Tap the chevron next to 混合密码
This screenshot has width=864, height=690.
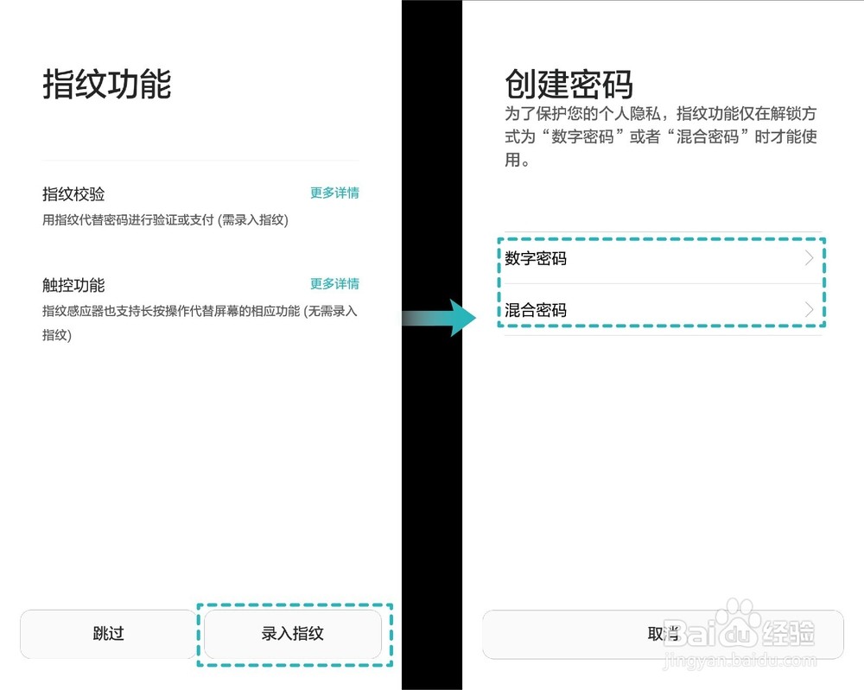pos(809,309)
